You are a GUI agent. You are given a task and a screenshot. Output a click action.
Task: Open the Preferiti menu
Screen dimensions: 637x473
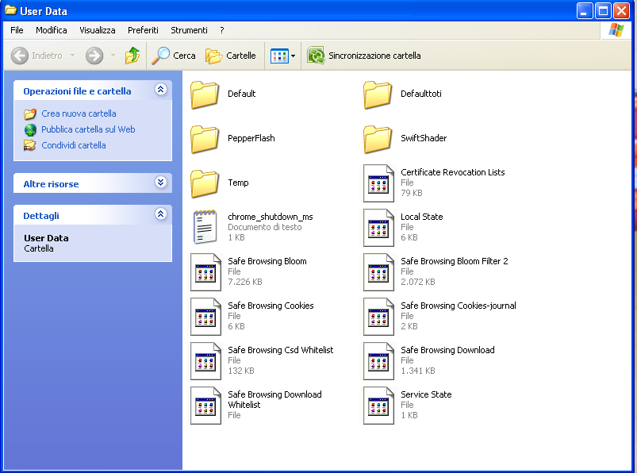coord(143,30)
